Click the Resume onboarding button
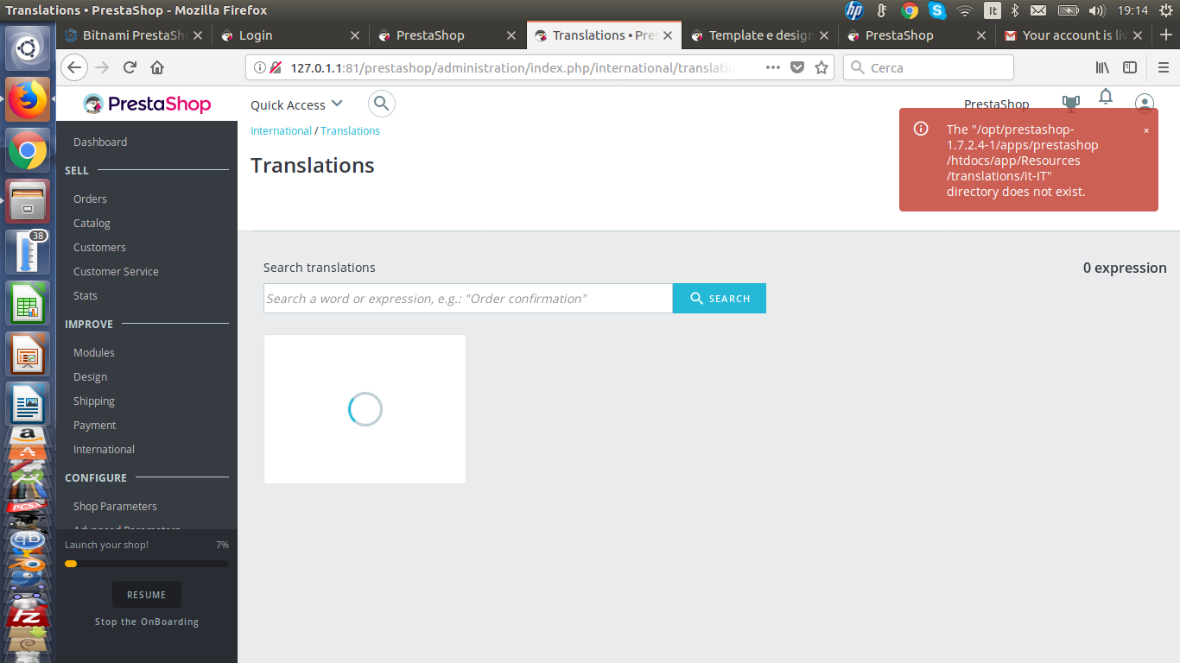The height and width of the screenshot is (663, 1180). point(147,595)
